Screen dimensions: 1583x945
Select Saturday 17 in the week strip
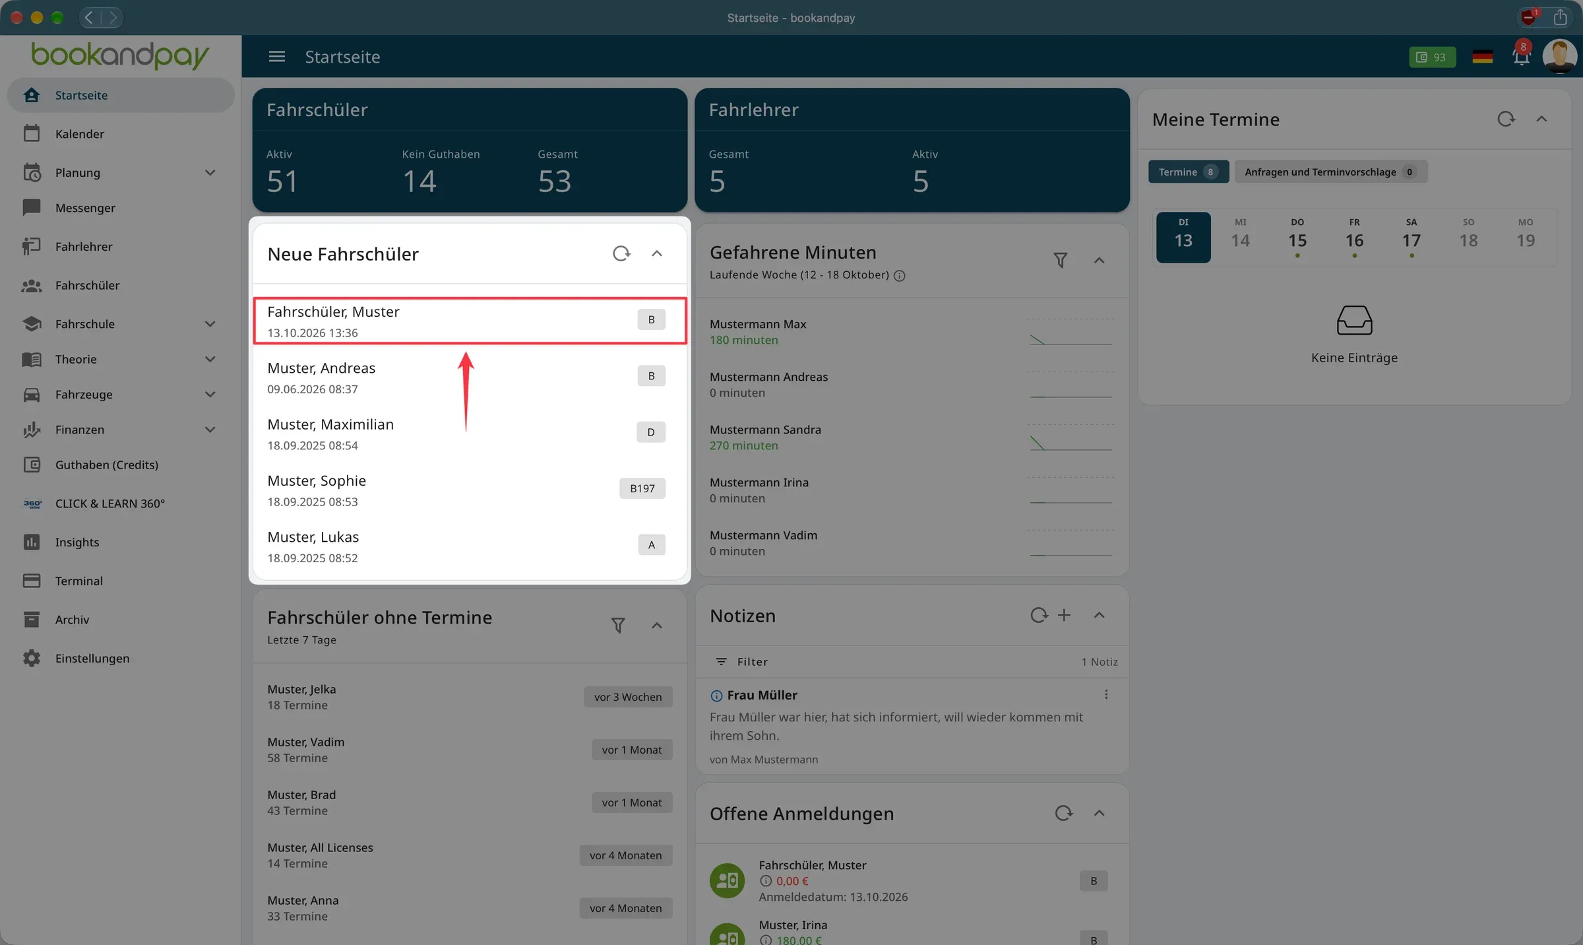tap(1411, 238)
